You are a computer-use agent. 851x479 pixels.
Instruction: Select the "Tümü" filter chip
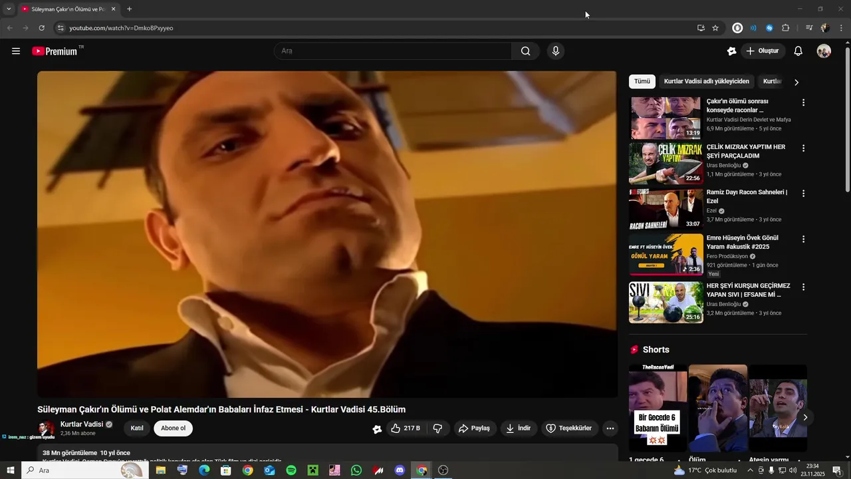pyautogui.click(x=642, y=81)
